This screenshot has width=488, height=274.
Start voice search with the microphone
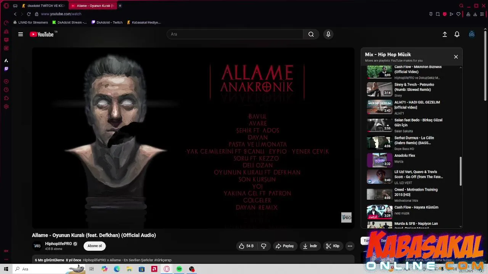328,34
